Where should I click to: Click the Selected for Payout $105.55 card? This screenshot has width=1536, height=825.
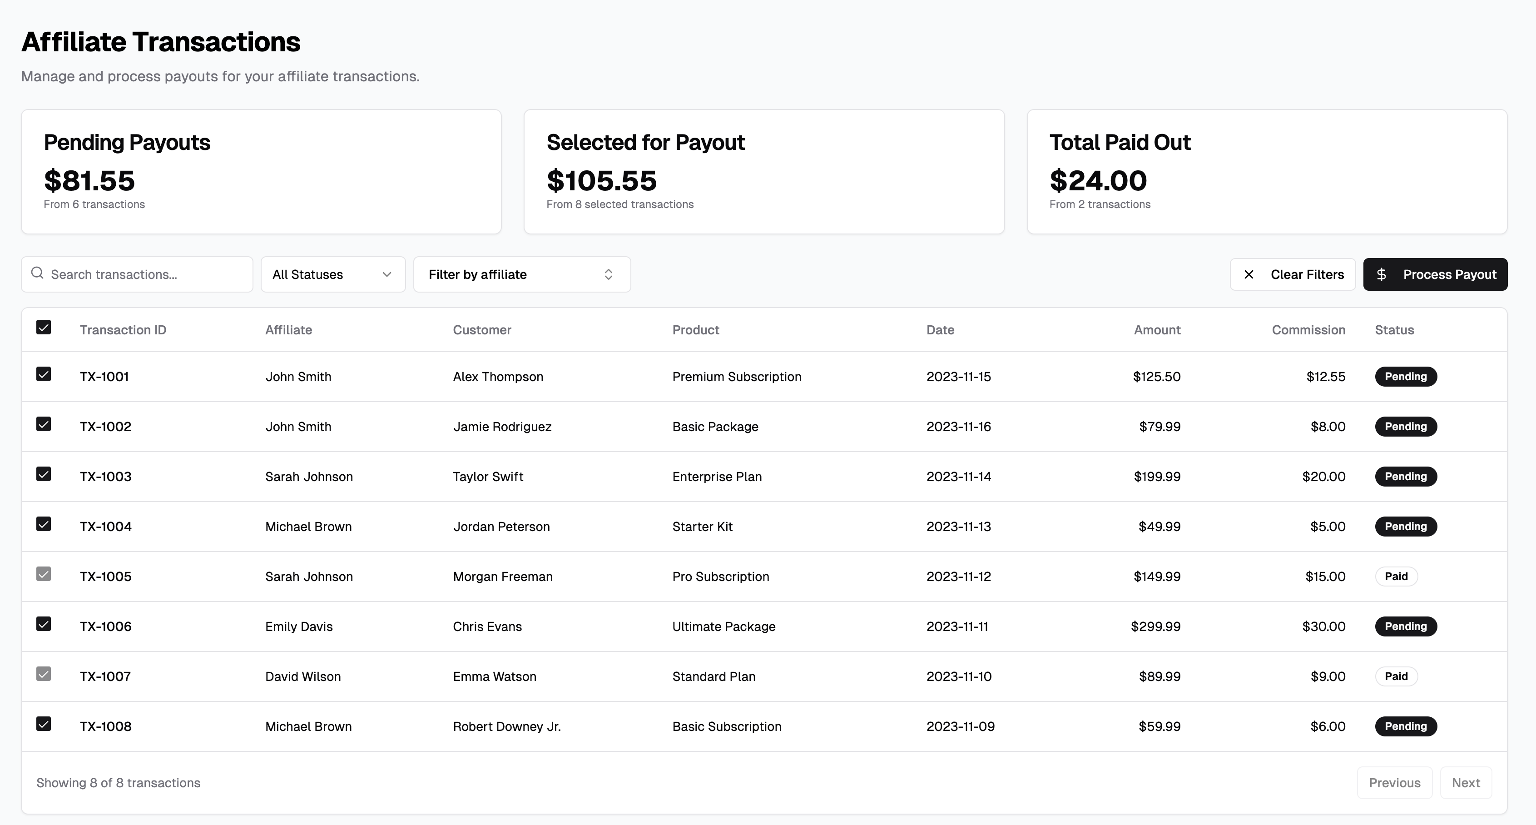coord(764,172)
